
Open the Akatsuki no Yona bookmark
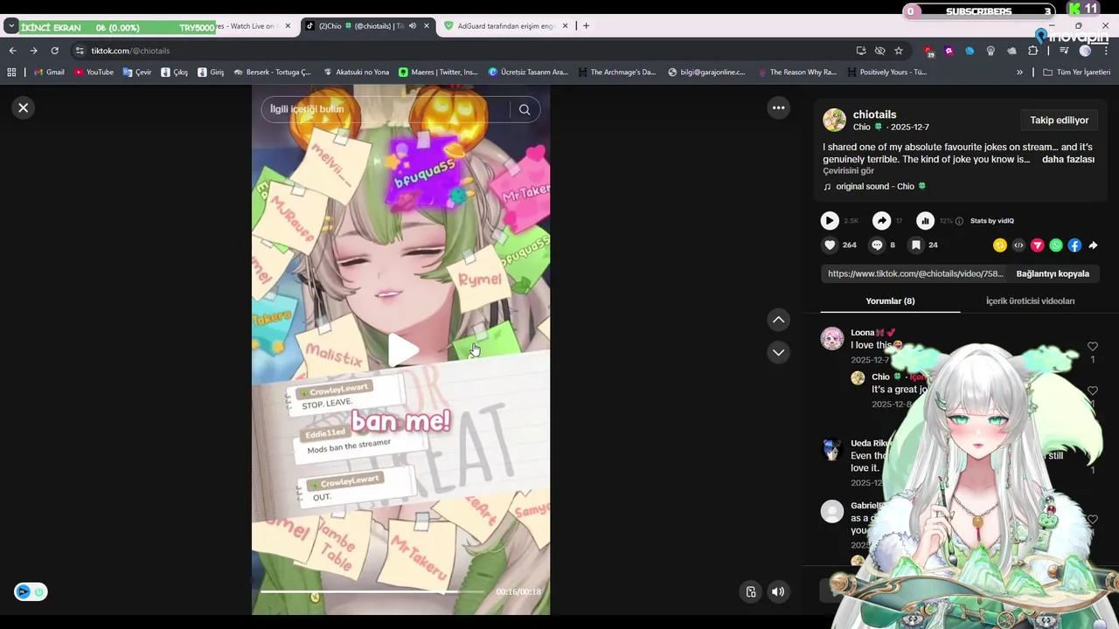356,73
